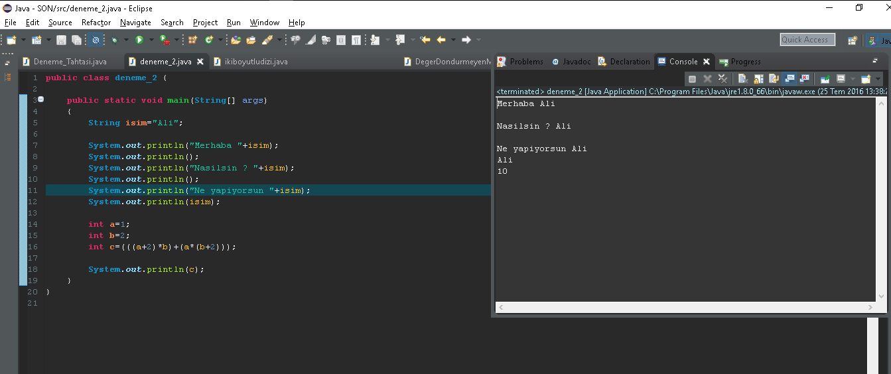Switch to the Javadoc tab
Viewport: 891px width, 374px height.
(x=571, y=62)
